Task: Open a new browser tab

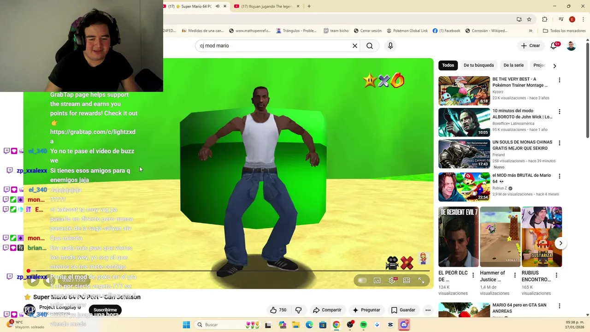Action: (x=309, y=6)
